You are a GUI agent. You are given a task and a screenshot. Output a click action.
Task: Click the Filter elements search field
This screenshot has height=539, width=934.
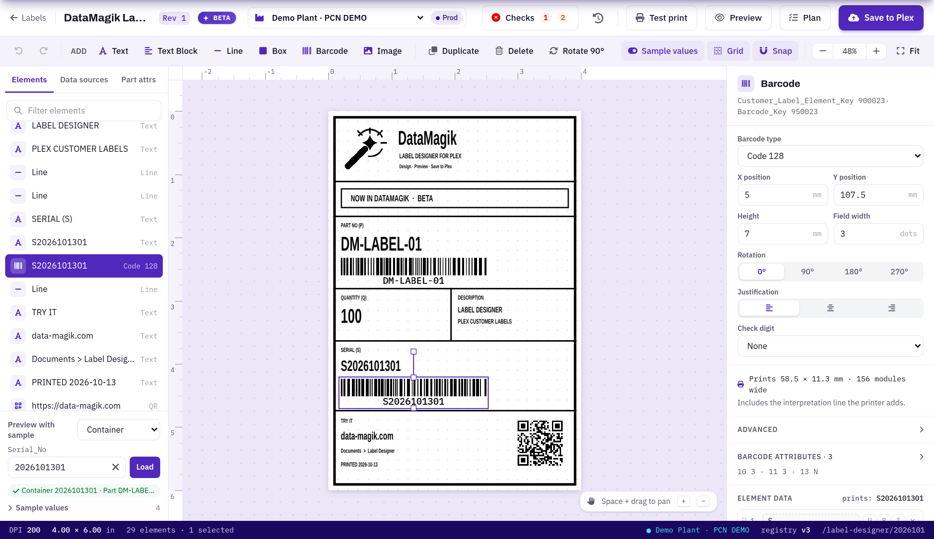coord(84,110)
